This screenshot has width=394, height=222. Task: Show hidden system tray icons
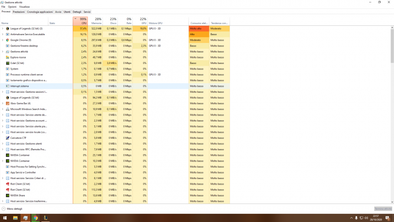[351, 218]
